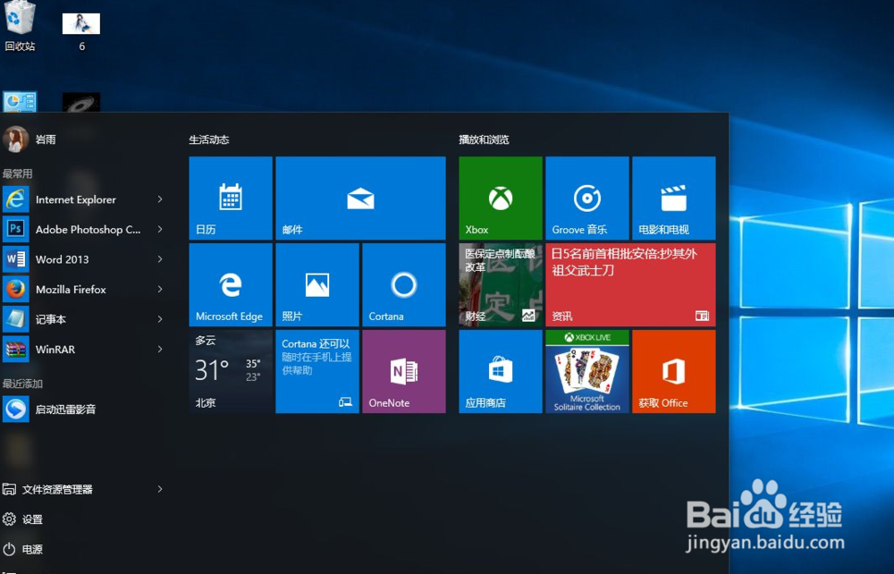Open the Cortana tile with circle icon
The image size is (894, 574).
click(x=404, y=284)
